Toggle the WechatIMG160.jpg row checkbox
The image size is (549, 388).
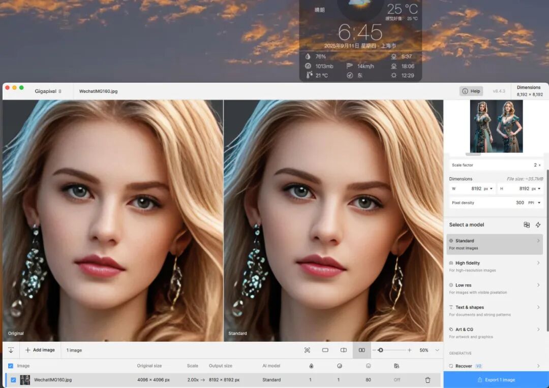pyautogui.click(x=13, y=380)
